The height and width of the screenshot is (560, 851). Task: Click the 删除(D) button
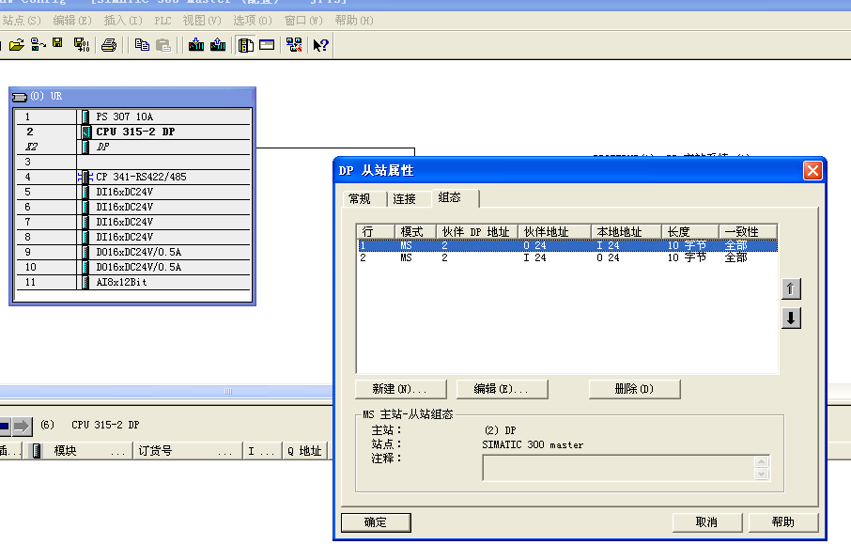point(634,389)
